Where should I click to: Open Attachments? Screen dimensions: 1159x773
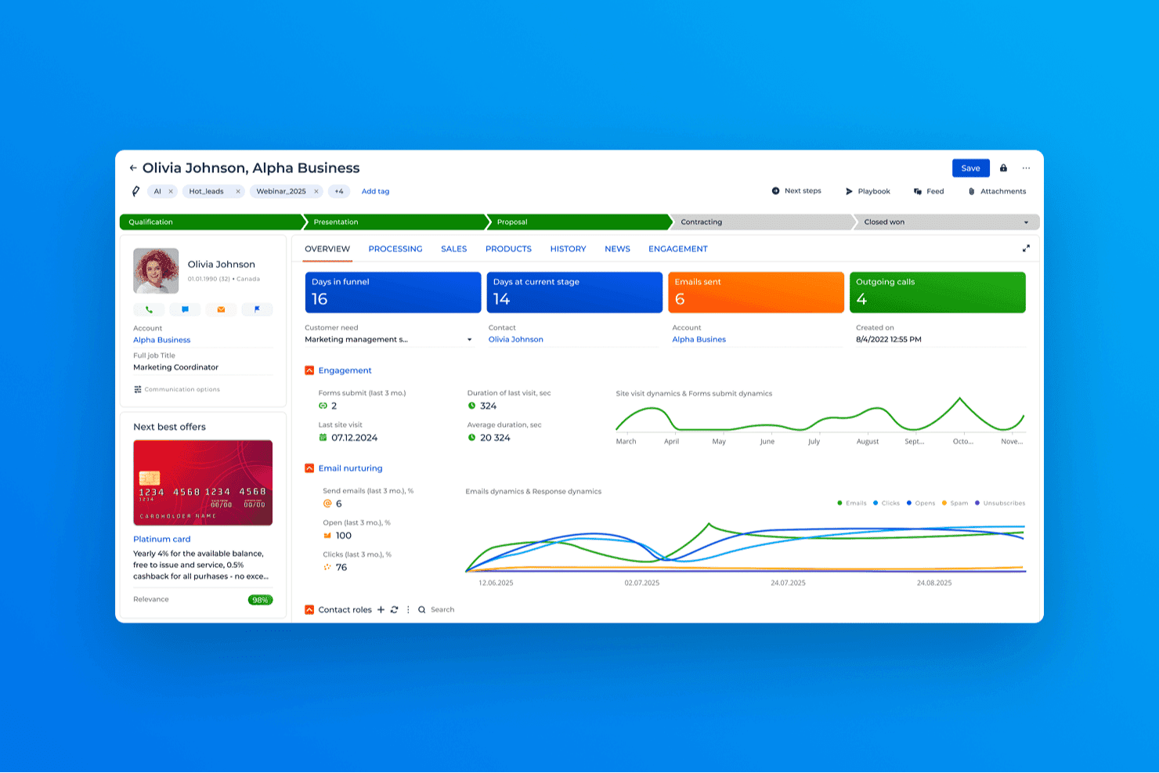click(x=997, y=191)
